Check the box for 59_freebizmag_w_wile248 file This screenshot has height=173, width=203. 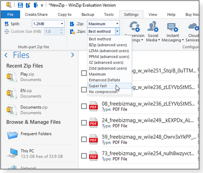pos(84,140)
